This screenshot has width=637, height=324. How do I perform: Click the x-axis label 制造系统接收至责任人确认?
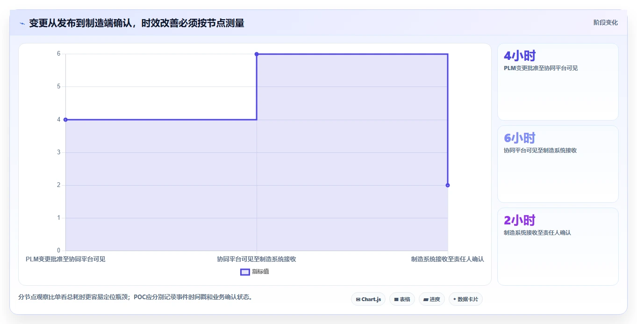[447, 259]
